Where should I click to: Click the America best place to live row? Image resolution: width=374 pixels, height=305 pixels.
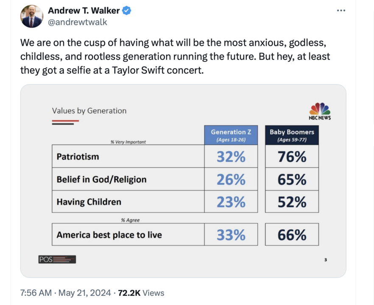click(109, 235)
